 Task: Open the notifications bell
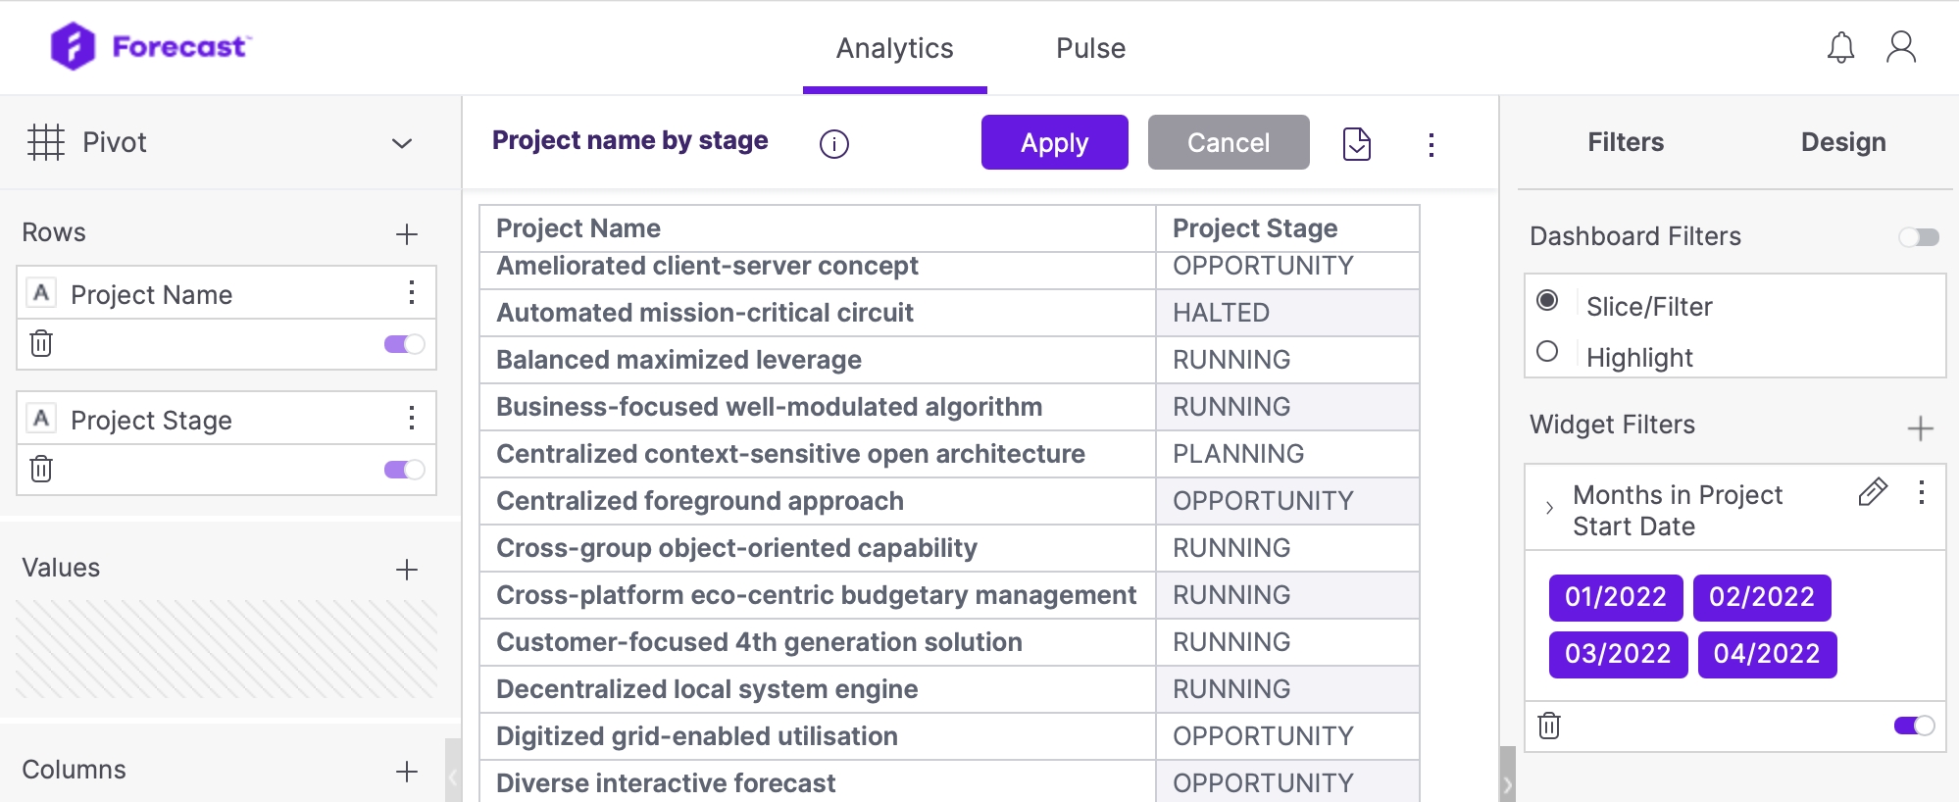pyautogui.click(x=1840, y=47)
